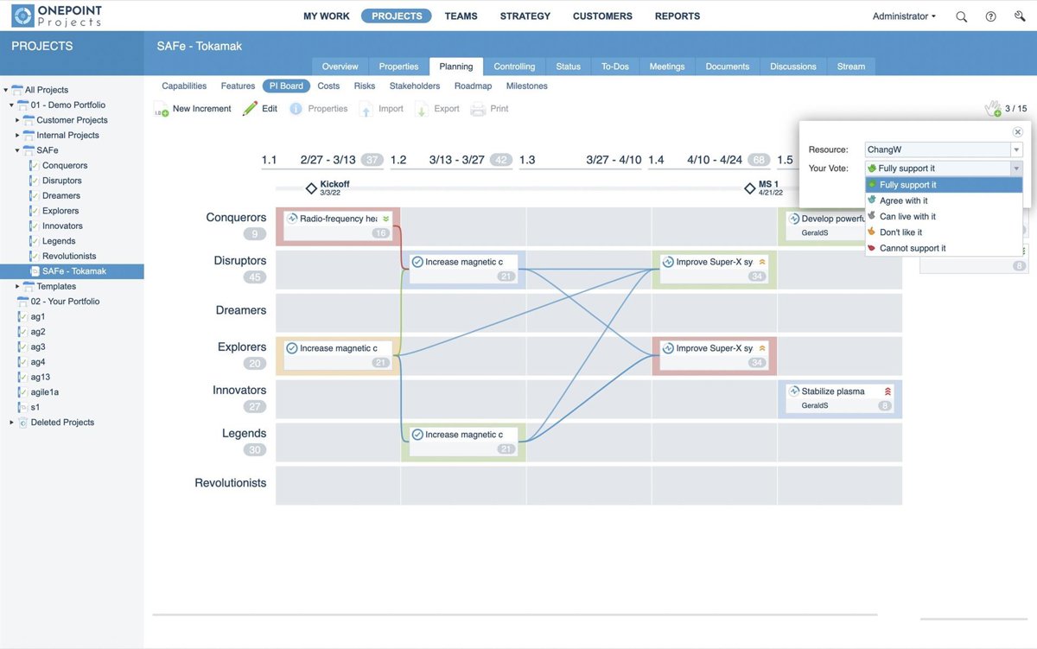Click the Export toolbar icon

(x=422, y=110)
